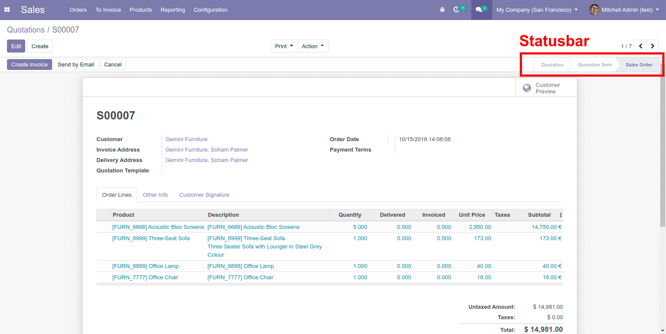666x334 pixels.
Task: Click Untaxed Amount value $ 14,981.00
Action: pos(548,307)
